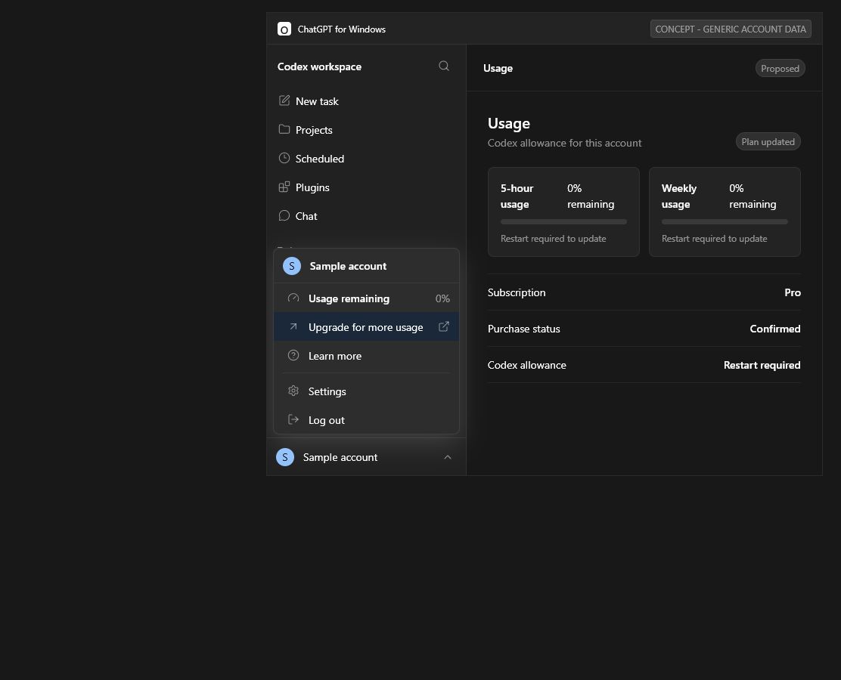This screenshot has width=841, height=680.
Task: Click the Scheduled clock icon
Action: (x=284, y=158)
